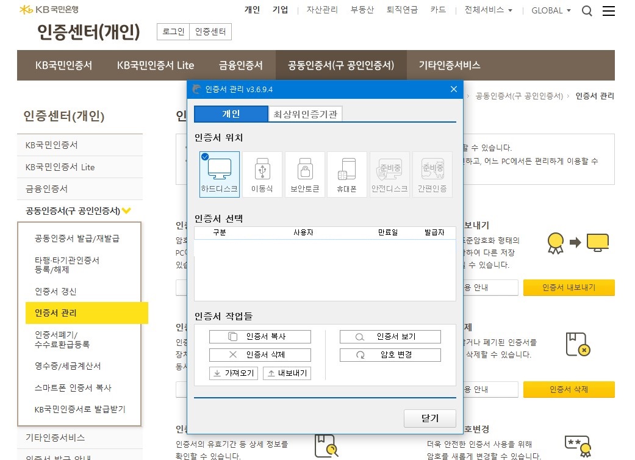
Task: Close the 인증서 관리 dialog with X
Action: coord(454,89)
